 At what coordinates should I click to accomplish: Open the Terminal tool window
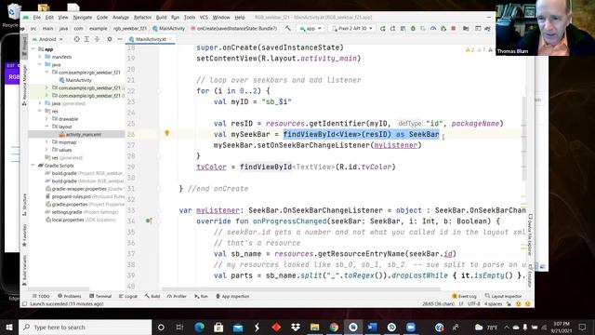[x=100, y=296]
